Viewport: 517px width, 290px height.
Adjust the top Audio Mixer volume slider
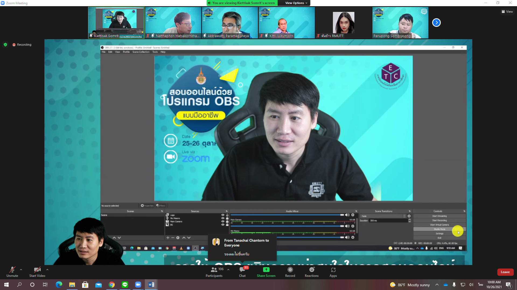point(287,215)
